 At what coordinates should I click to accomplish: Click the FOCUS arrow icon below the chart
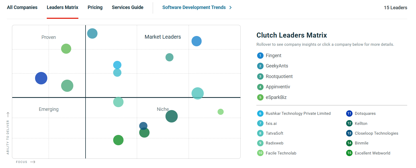coord(33,162)
